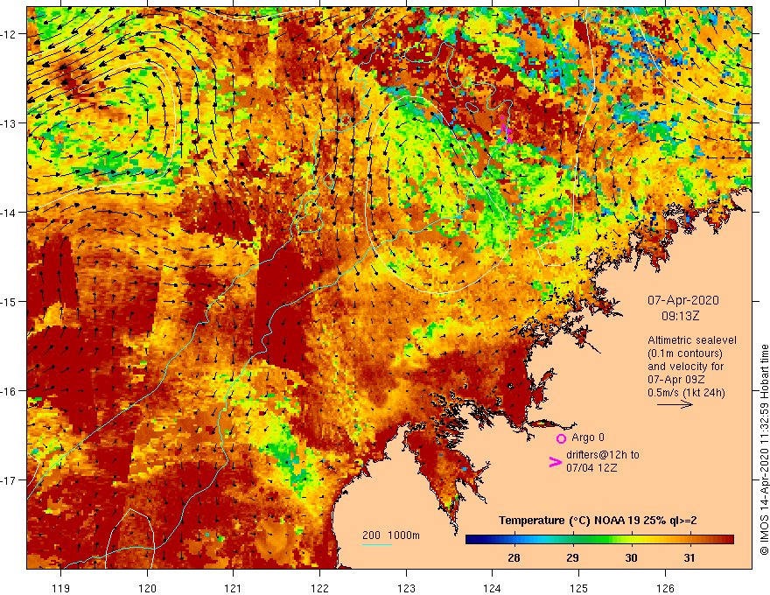770x595 pixels.
Task: Click the colorbar tick label 30
Action: [631, 557]
